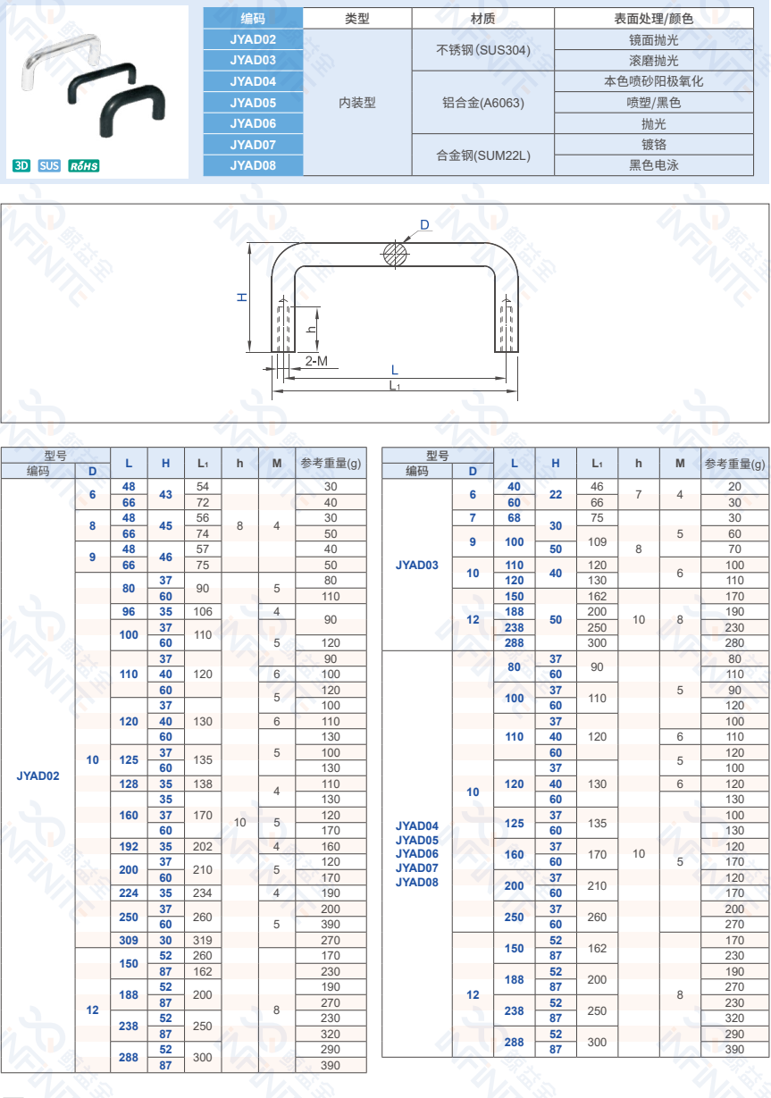Click the hatched cross-section circle in the drawing
Viewport: 771px width, 1098px height.
395,253
